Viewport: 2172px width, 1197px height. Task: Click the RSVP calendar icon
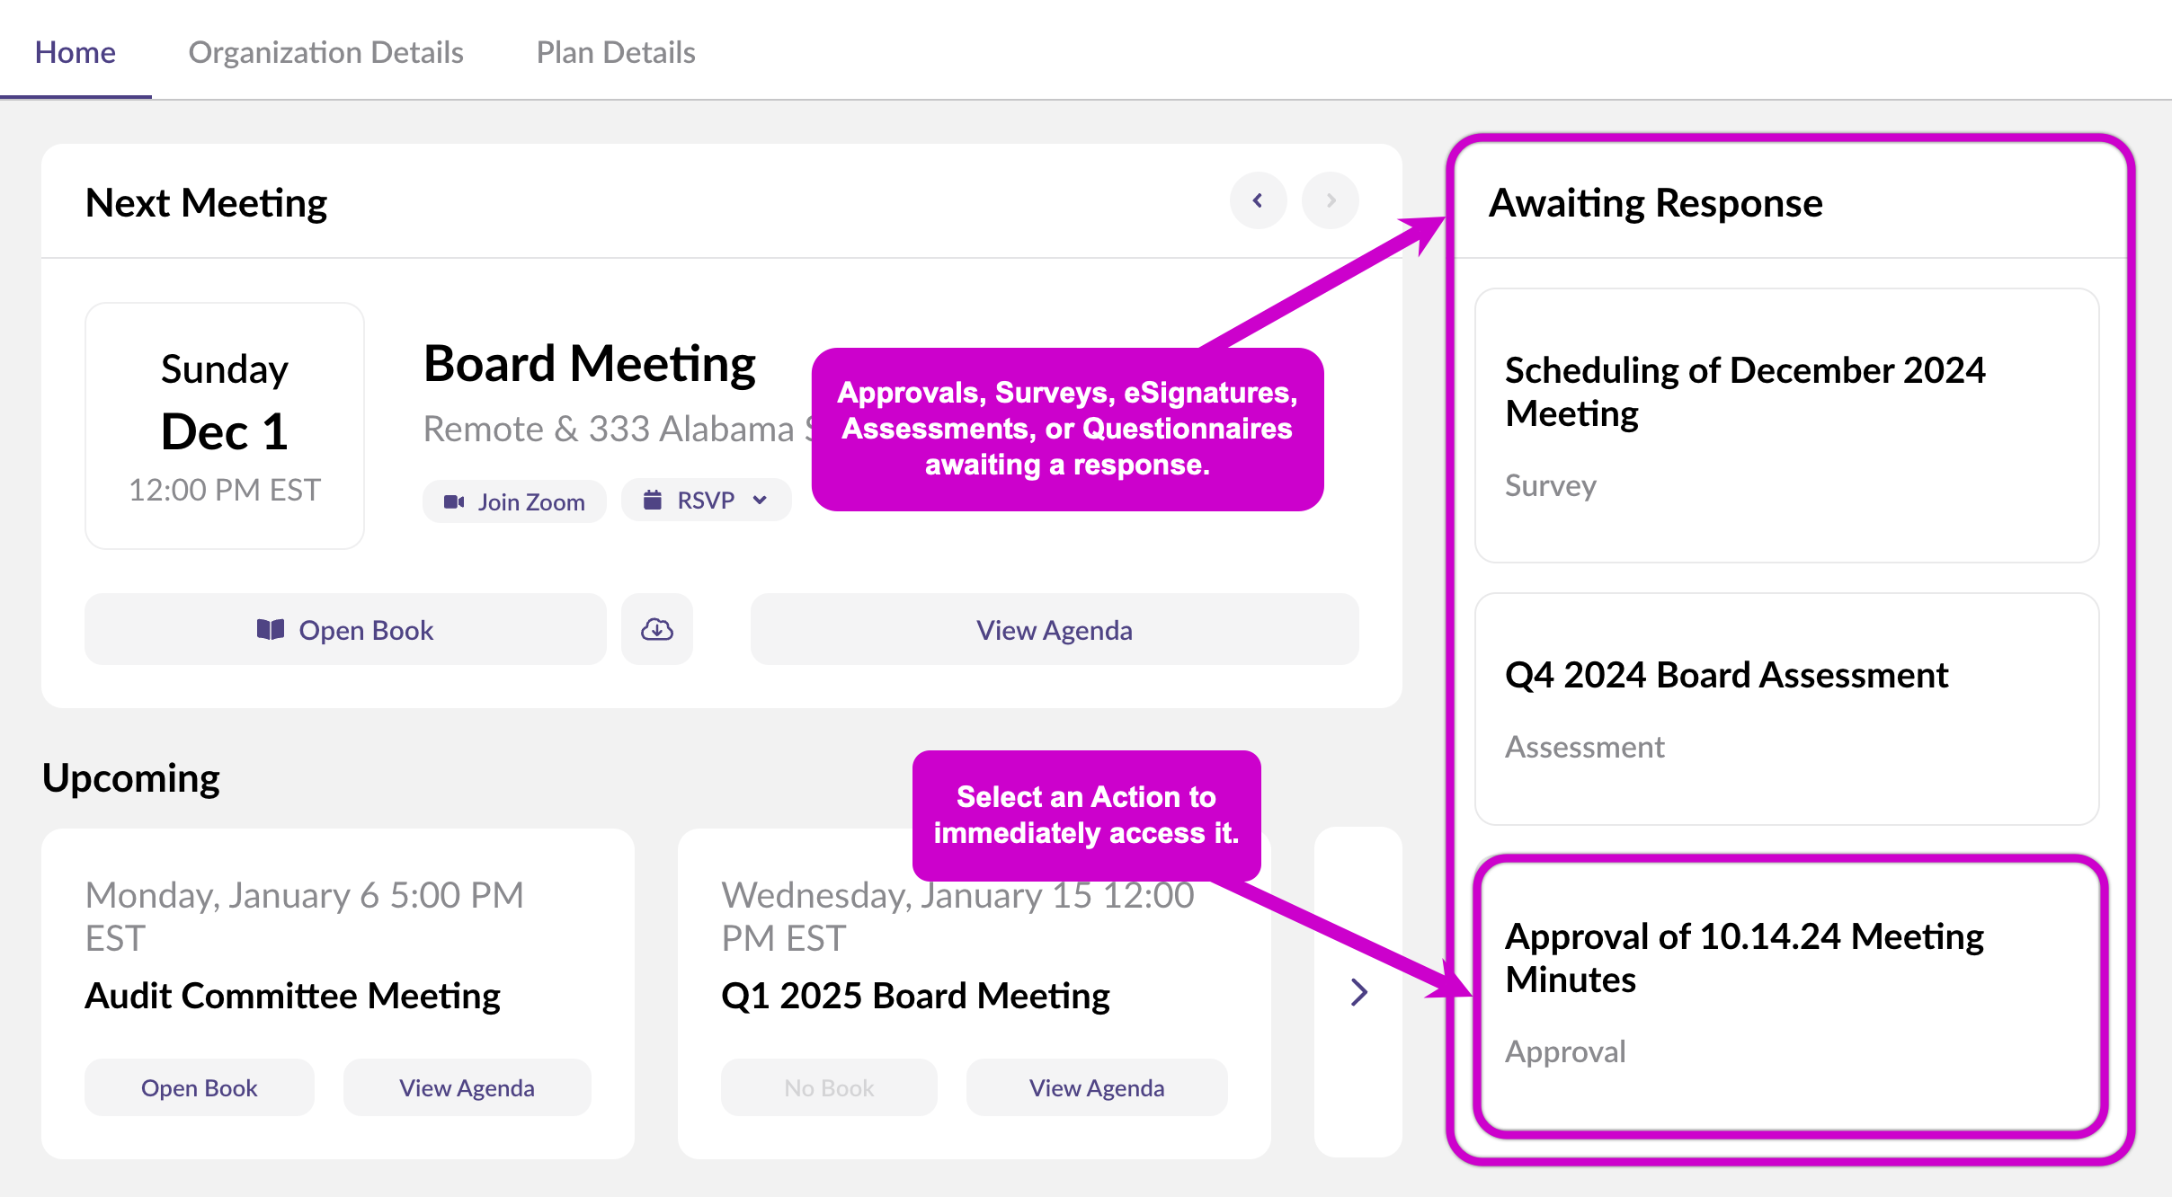(x=653, y=500)
